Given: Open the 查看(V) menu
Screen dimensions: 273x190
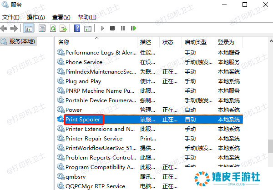Looking at the screenshot, I should point(61,17).
